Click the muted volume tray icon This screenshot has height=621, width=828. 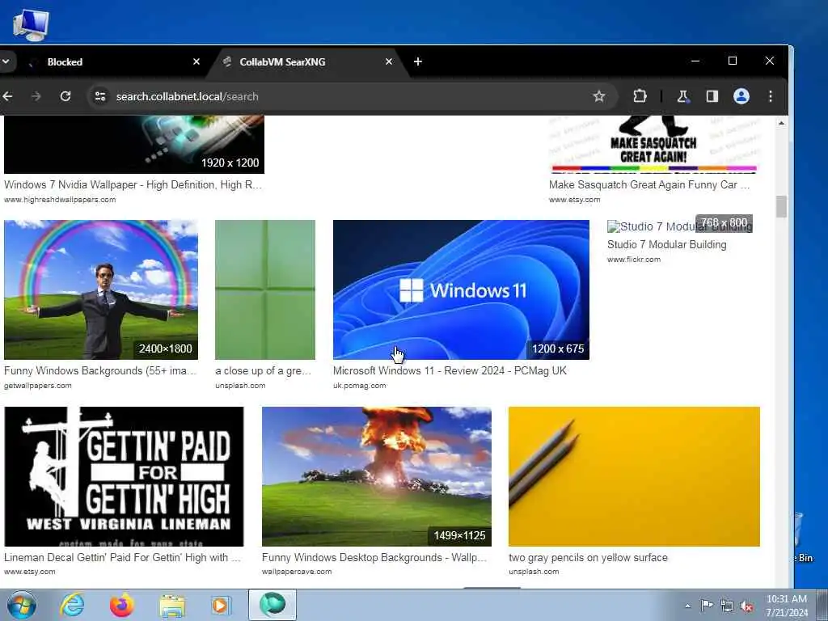click(x=746, y=606)
